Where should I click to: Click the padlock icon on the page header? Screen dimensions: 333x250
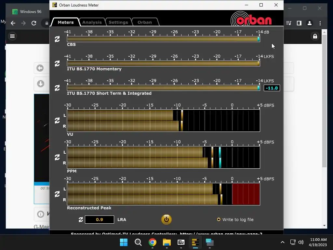pos(315,36)
